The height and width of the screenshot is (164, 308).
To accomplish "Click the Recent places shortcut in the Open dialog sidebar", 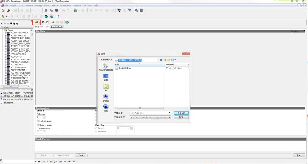I will 105,67.
